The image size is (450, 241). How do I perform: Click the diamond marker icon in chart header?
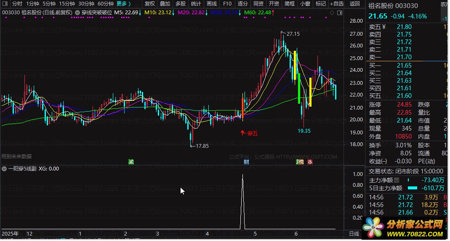point(332,13)
